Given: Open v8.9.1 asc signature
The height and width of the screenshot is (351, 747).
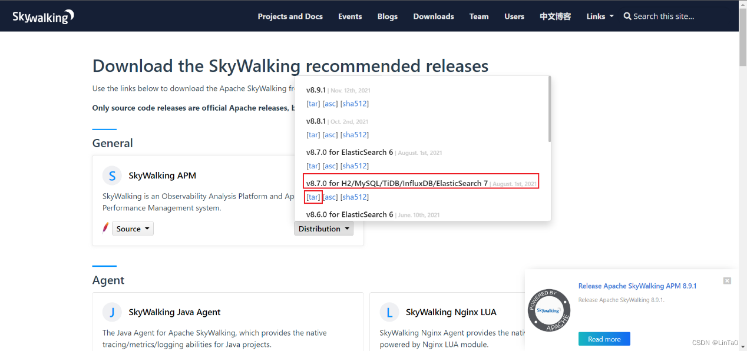Looking at the screenshot, I should pos(330,104).
